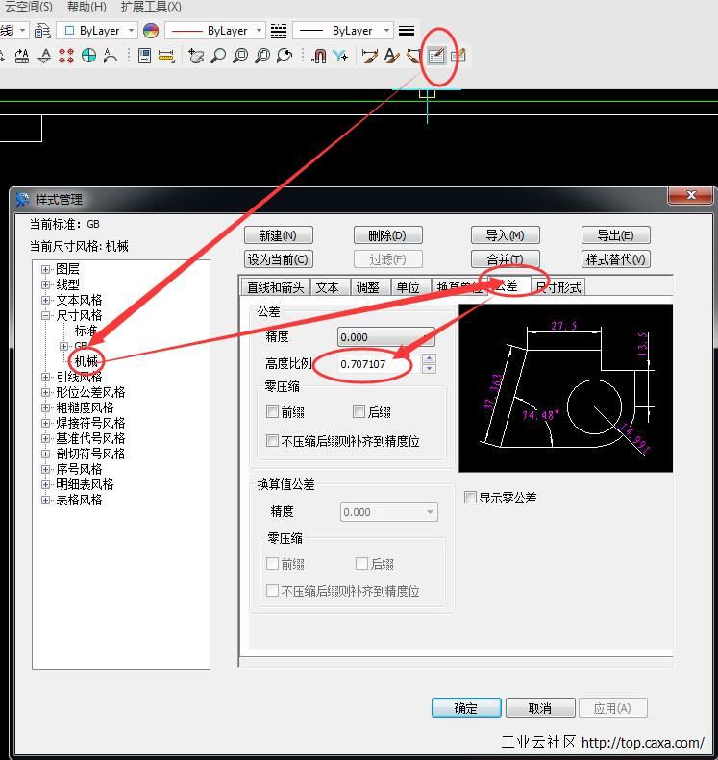Toggle the magnet snap icon
This screenshot has width=718, height=760.
click(x=318, y=57)
